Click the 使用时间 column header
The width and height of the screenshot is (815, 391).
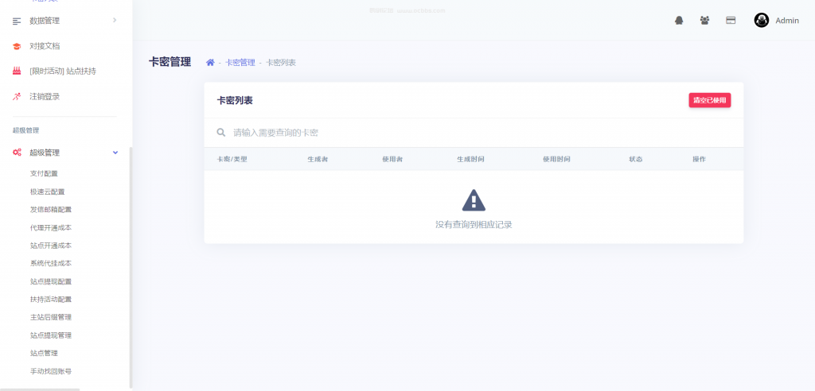(556, 159)
